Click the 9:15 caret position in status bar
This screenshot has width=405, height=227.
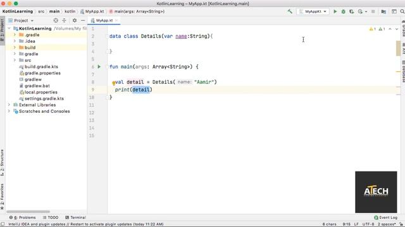pos(346,224)
